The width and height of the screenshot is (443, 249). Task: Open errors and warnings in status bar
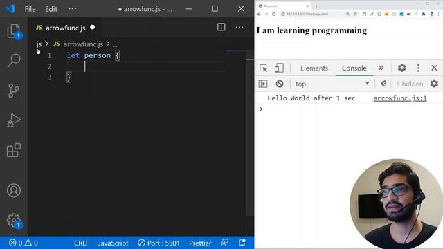tap(24, 243)
